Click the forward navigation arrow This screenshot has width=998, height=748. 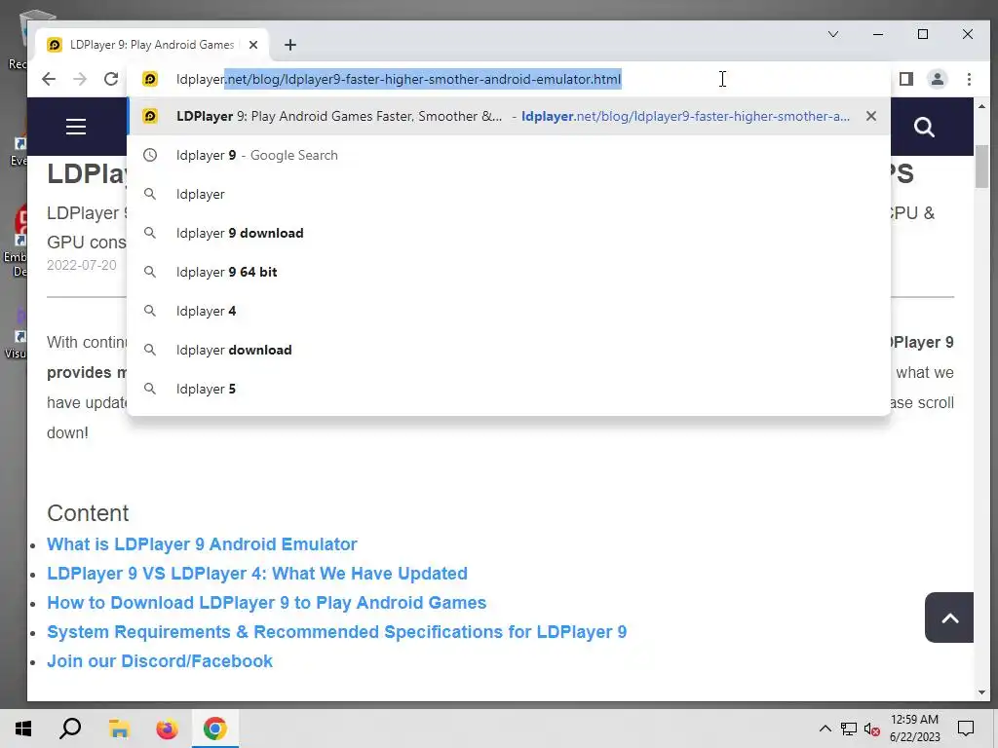click(80, 79)
